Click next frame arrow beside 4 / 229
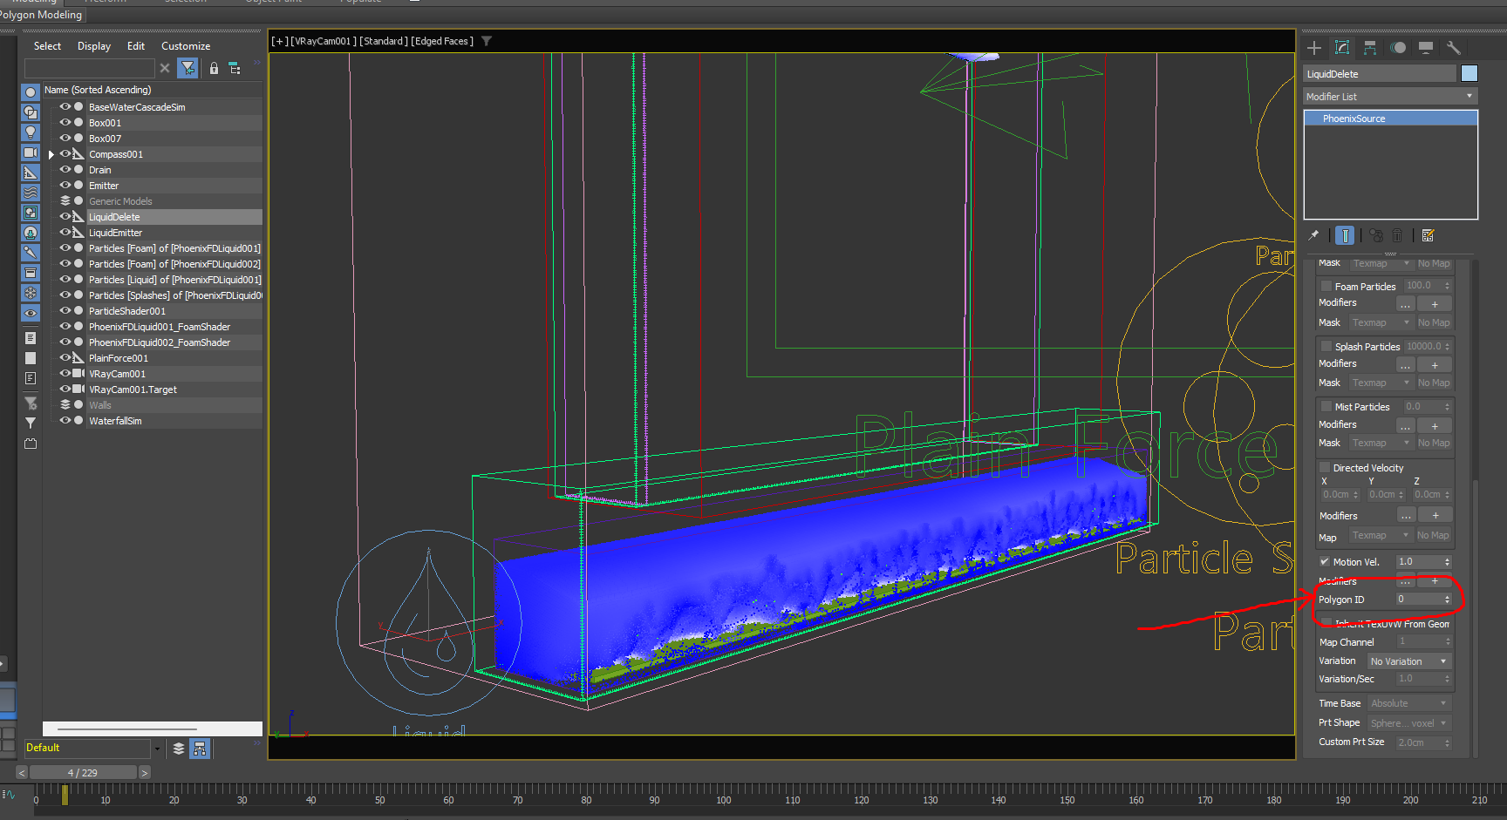 tap(145, 773)
